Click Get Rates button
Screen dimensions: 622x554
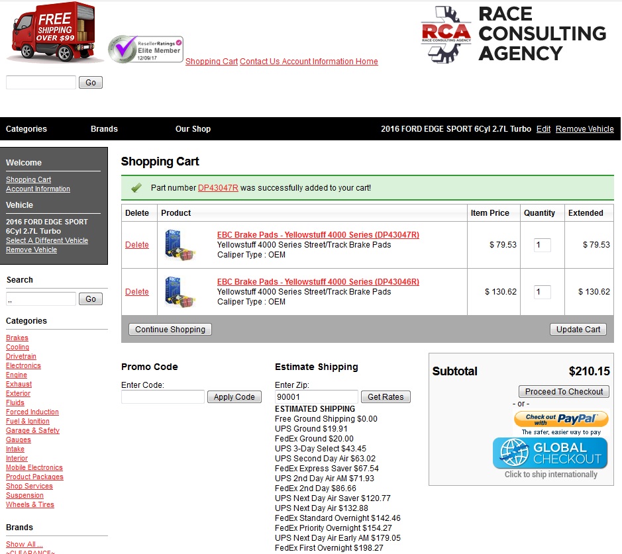point(386,396)
